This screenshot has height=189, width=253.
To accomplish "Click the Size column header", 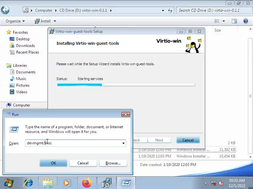I will [218, 30].
